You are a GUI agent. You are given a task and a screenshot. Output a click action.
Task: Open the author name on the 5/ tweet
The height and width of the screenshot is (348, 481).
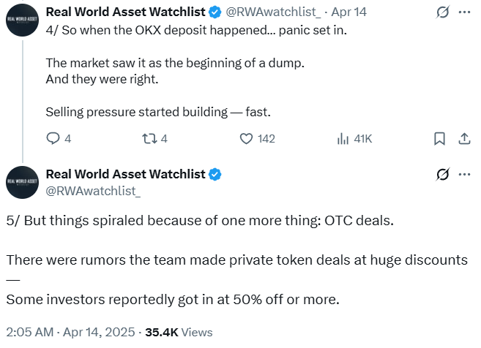(124, 174)
